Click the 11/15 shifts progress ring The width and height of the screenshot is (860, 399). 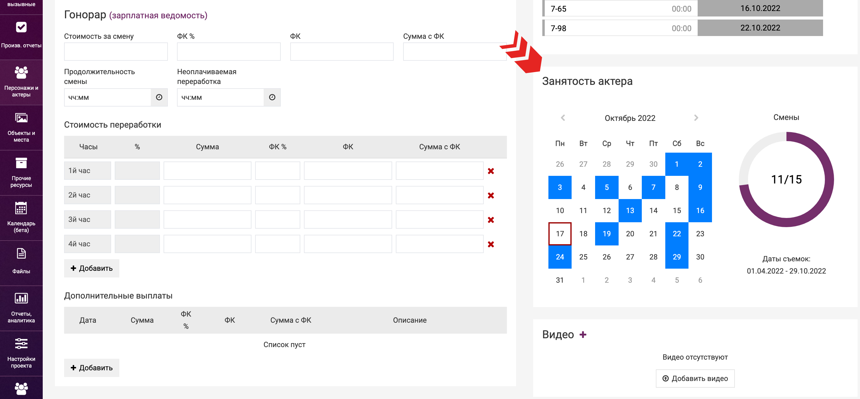tap(786, 179)
